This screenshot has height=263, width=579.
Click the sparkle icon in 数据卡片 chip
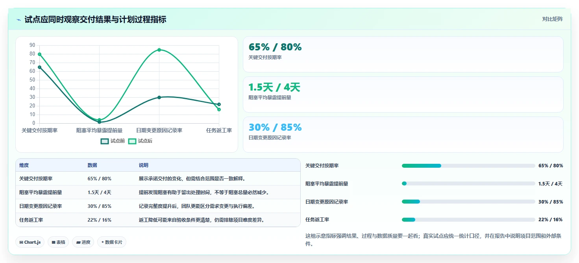(x=102, y=242)
